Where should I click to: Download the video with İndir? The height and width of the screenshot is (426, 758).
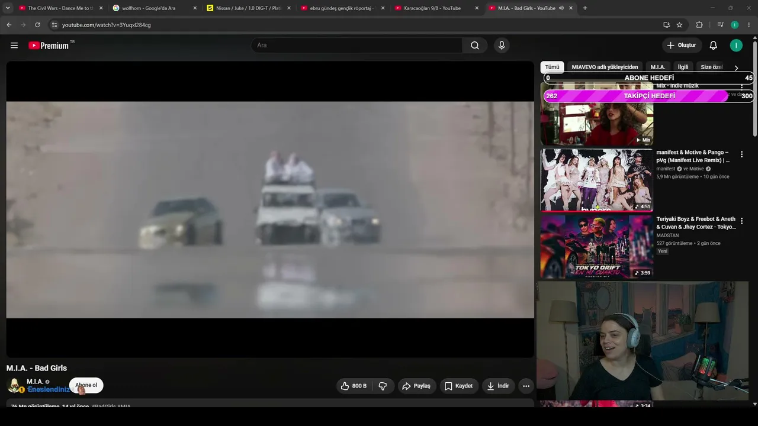498,386
